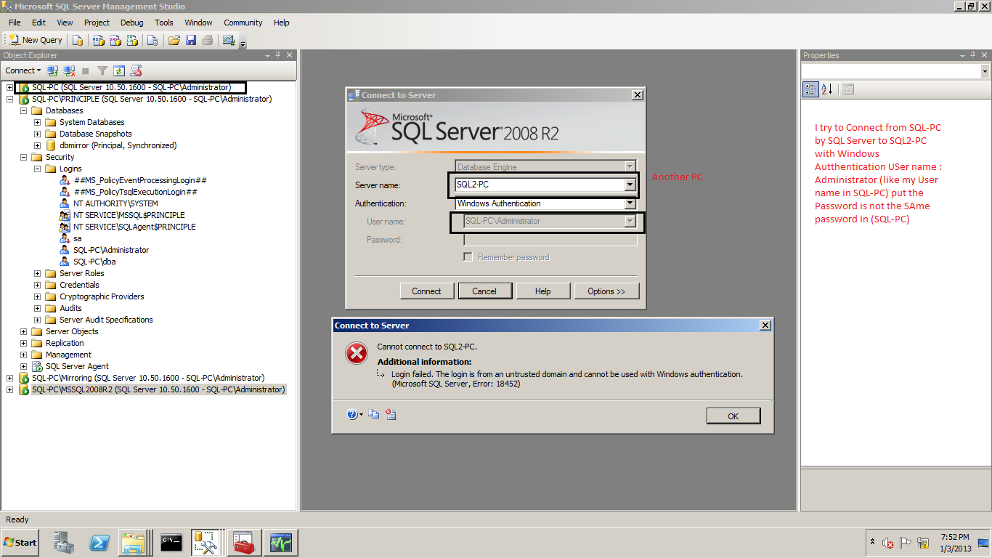Click the Save floppy disk icon

pos(191,40)
